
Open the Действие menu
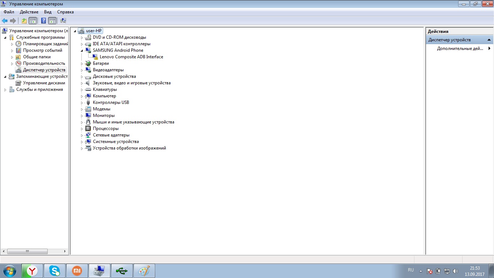tap(29, 12)
